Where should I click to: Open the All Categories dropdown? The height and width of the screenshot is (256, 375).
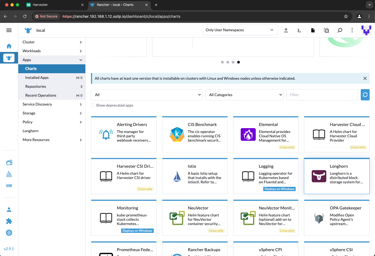[x=244, y=95]
